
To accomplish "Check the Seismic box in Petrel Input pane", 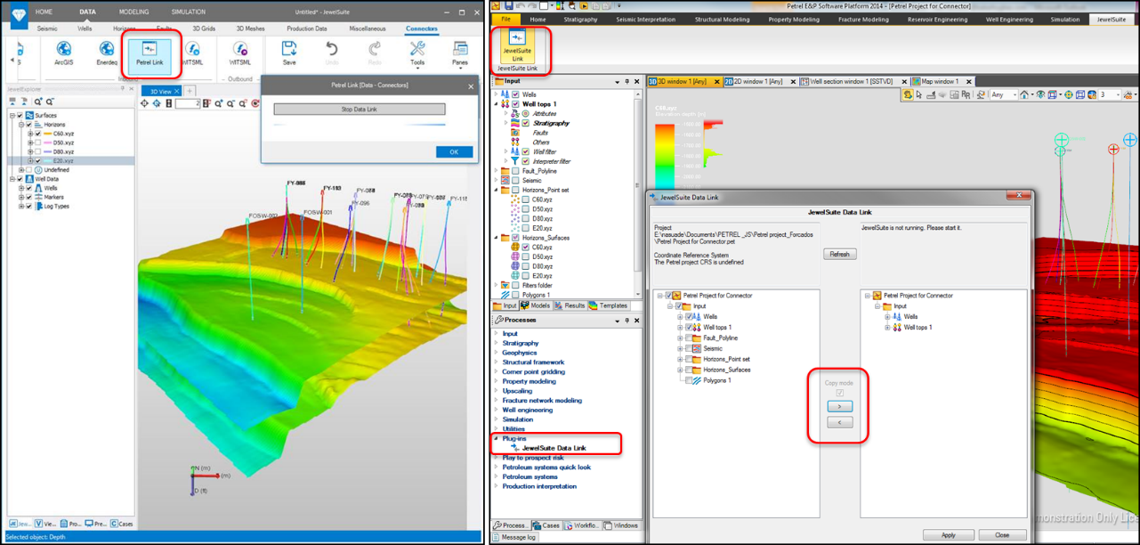I will (x=515, y=180).
